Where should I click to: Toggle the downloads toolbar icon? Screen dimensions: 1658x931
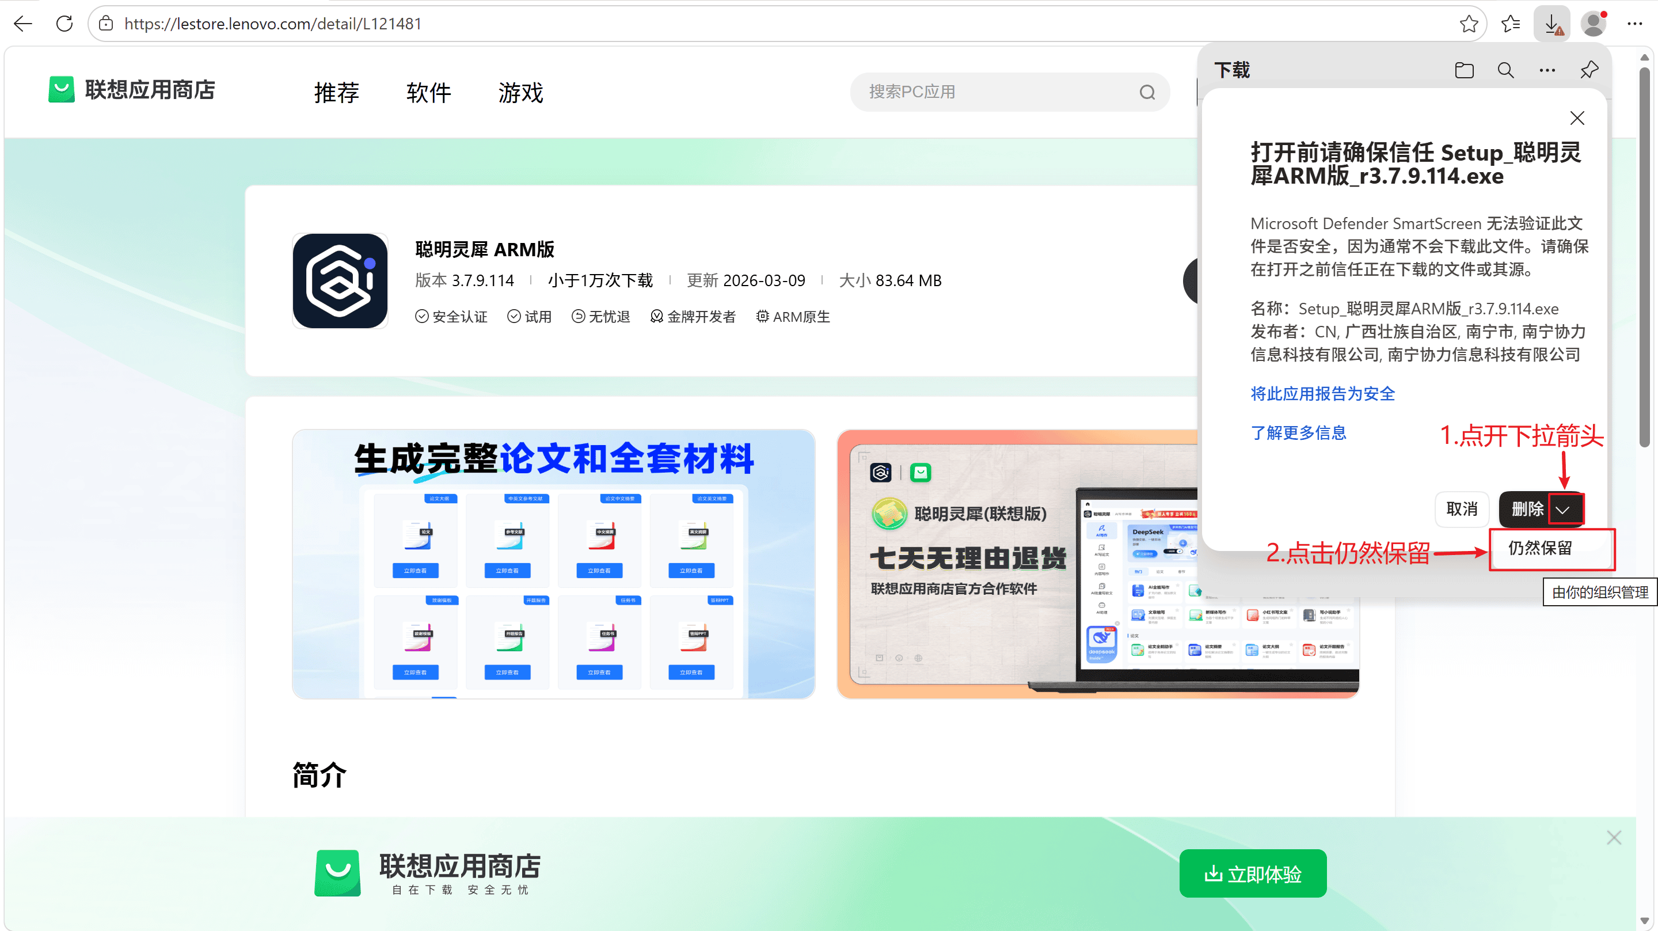(x=1552, y=24)
